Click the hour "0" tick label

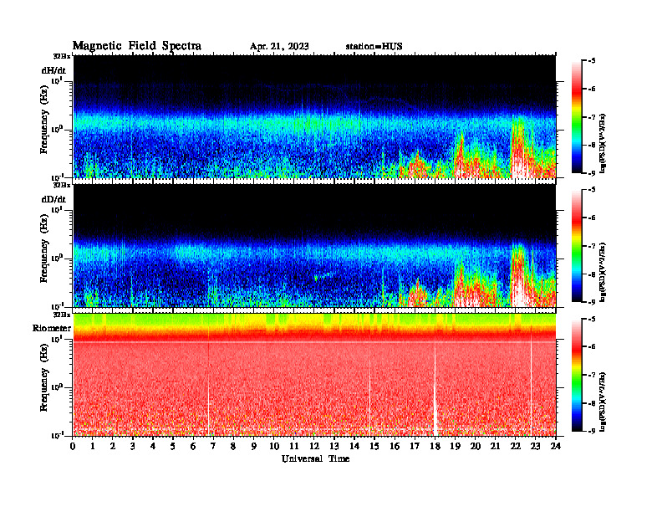[x=73, y=446]
